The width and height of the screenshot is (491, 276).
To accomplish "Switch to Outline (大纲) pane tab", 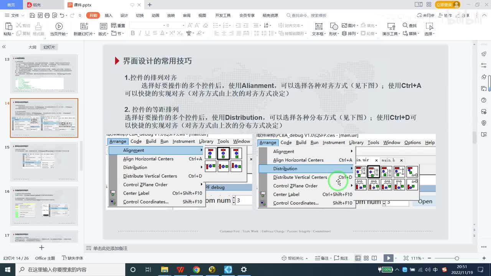I will tap(32, 47).
